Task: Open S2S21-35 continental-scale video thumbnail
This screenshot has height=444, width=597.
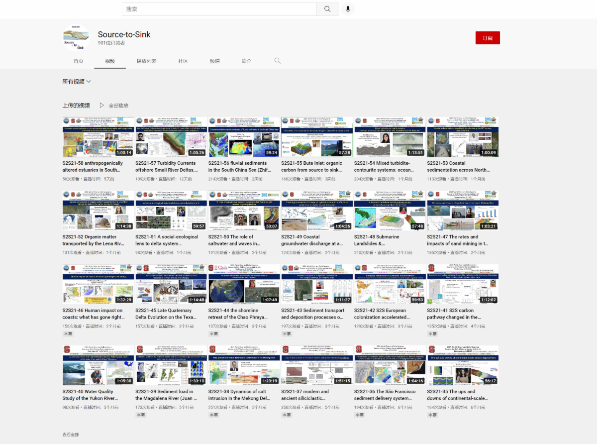Action: pyautogui.click(x=463, y=365)
